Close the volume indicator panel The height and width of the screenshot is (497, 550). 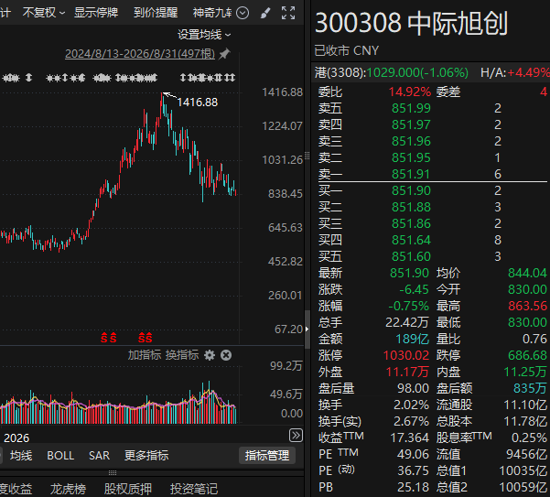pos(226,355)
